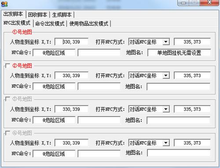Screen dimensions: 220x168
Task: Click NPC coordinate field 335,373 in ②号地图
Action: tap(192, 76)
